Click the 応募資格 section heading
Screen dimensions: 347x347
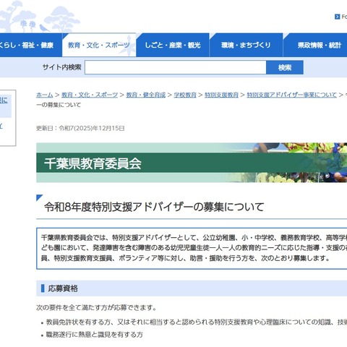coord(63,288)
